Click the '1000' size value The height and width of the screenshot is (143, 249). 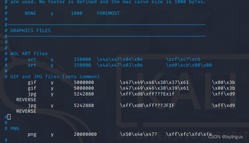coord(77,13)
